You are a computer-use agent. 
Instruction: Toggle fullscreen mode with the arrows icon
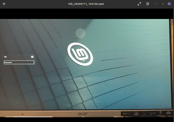pos(139,4)
